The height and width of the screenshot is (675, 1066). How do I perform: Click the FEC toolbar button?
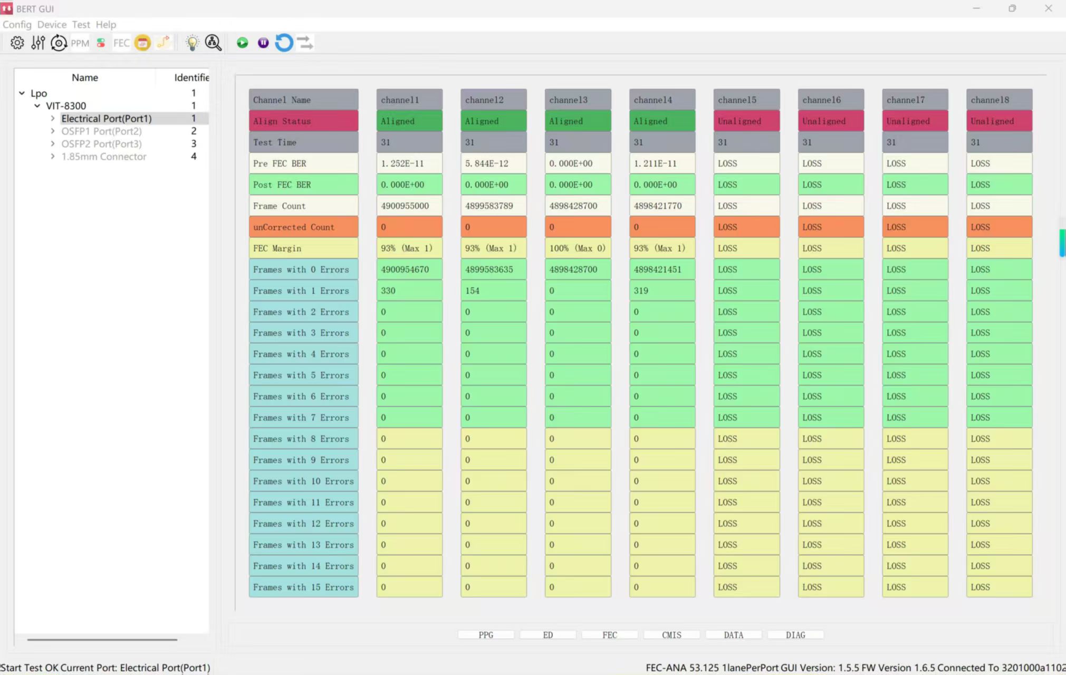point(121,43)
